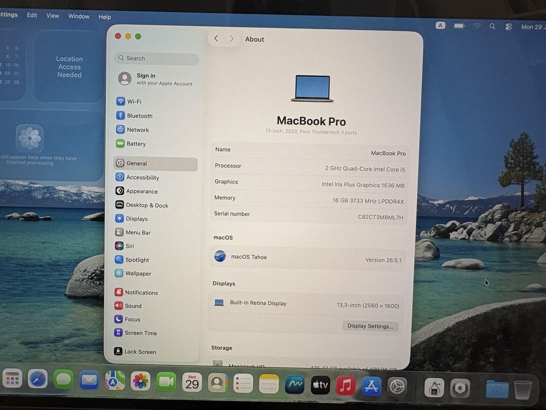
Task: Open Apple TV from the Dock
Action: (x=320, y=385)
